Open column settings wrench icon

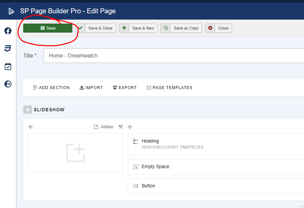click(120, 127)
